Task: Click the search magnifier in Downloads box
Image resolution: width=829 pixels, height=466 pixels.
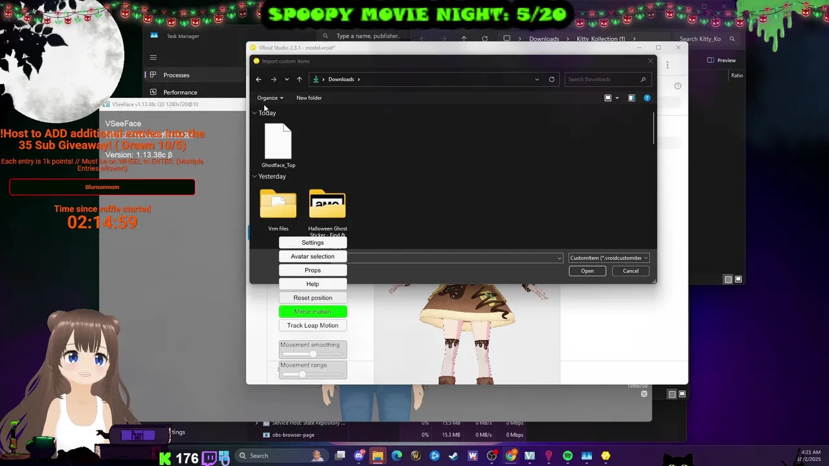Action: coord(643,80)
